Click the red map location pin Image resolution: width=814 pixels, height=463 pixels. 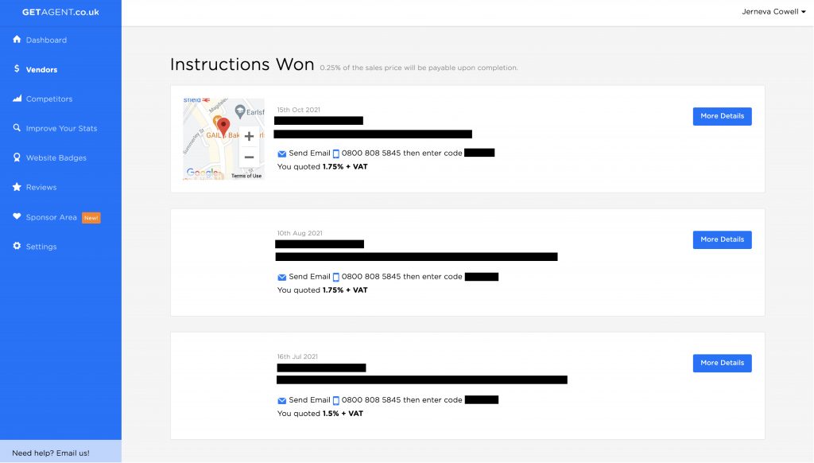click(x=223, y=126)
